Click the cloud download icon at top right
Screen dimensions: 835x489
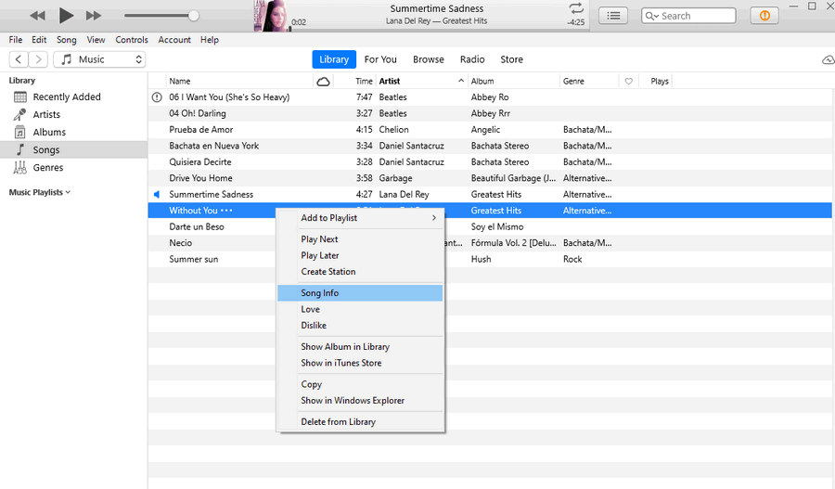pyautogui.click(x=829, y=59)
